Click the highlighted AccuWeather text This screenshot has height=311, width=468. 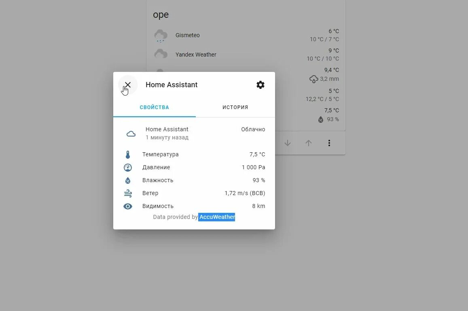tap(217, 217)
